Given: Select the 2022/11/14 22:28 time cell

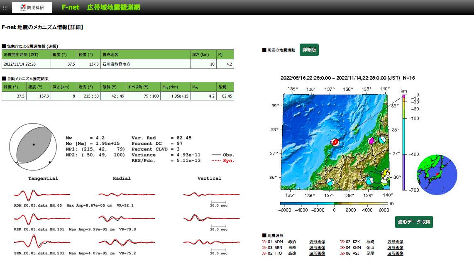Looking at the screenshot, I should (x=26, y=64).
